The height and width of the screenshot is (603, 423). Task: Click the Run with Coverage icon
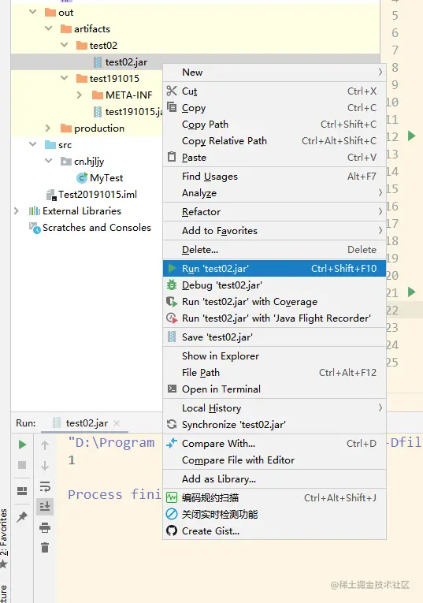[x=172, y=301]
